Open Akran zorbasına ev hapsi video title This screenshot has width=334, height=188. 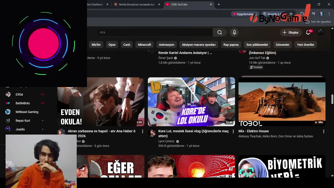(102, 133)
